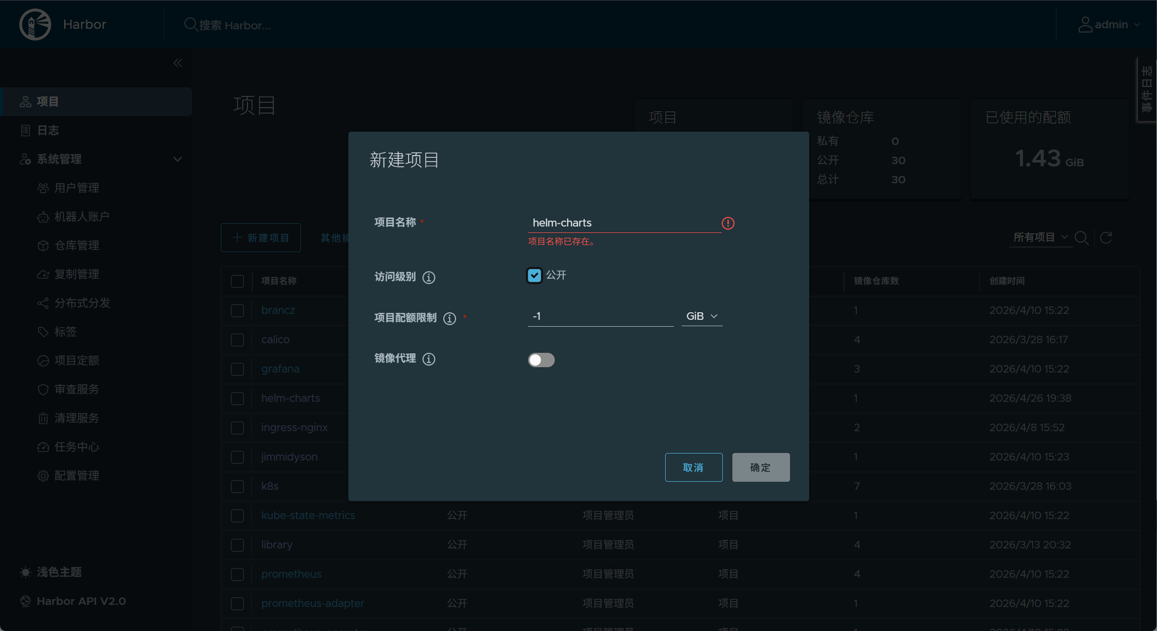Show info for project quota limit (项目配额限制)
The width and height of the screenshot is (1157, 631).
450,318
